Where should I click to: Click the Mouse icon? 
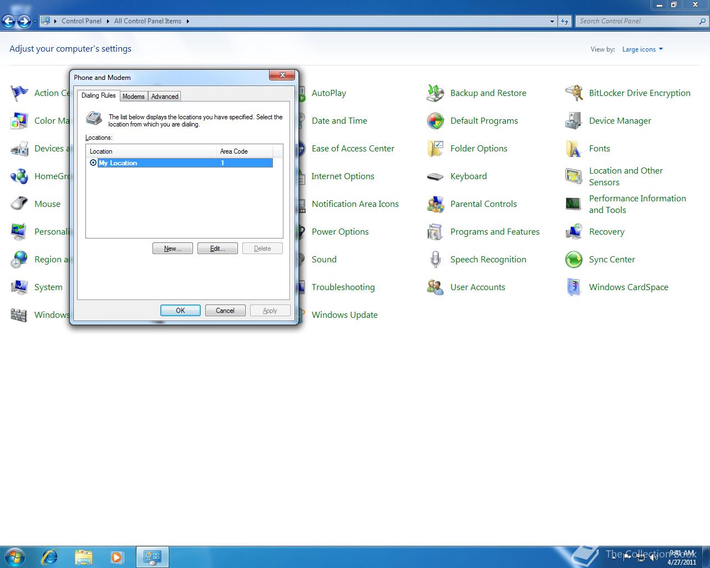click(x=19, y=204)
